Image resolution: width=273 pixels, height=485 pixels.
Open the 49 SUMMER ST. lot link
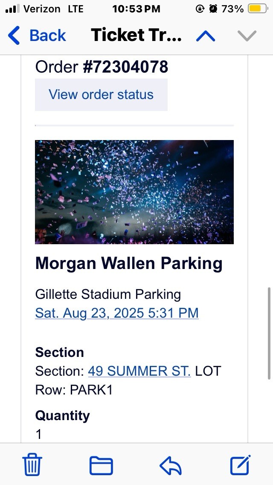click(139, 371)
